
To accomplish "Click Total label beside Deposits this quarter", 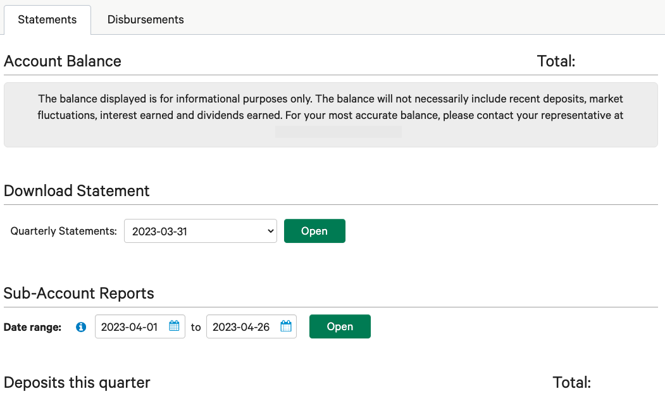I will point(571,383).
